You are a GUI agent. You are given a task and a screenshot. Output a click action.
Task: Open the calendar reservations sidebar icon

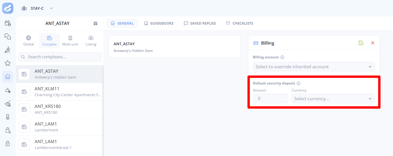8,23
